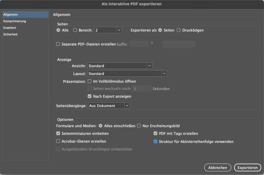Enable Im Vollbildmodus öffnen checkbox
Image resolution: width=264 pixels, height=175 pixels.
[x=89, y=81]
